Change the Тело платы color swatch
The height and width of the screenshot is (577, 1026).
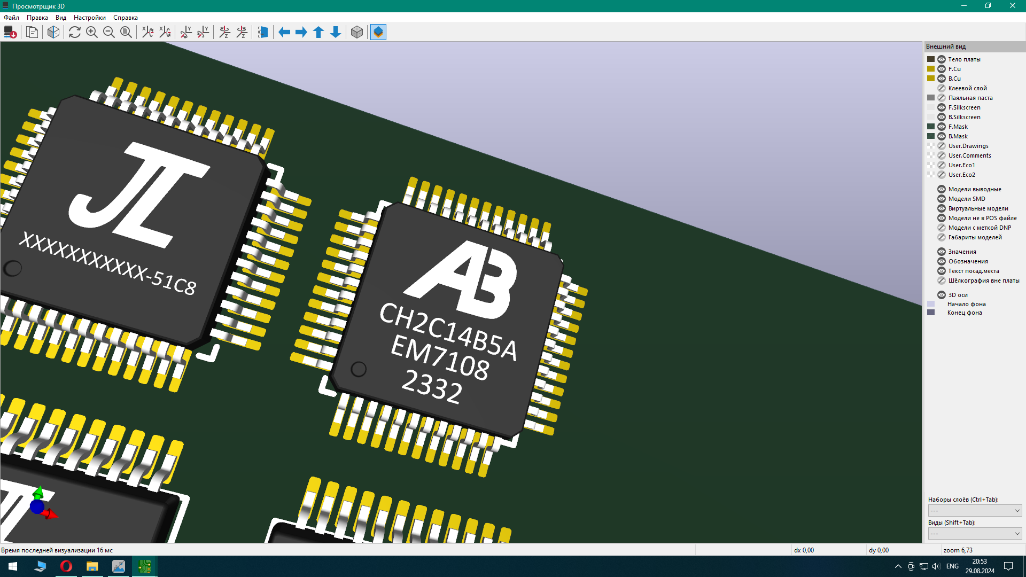click(931, 59)
